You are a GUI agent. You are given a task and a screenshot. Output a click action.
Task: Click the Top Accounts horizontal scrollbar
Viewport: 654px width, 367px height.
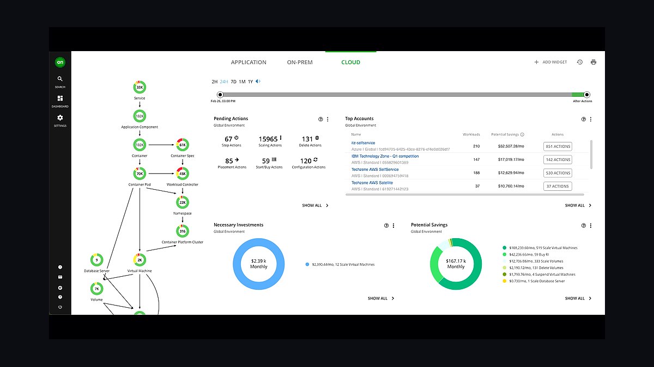(x=465, y=194)
